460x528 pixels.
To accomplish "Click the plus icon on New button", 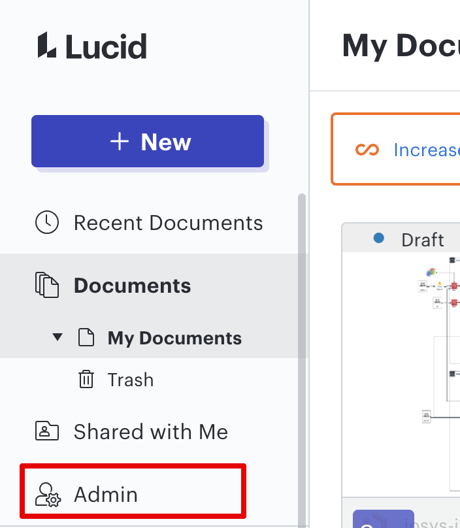I will (120, 141).
